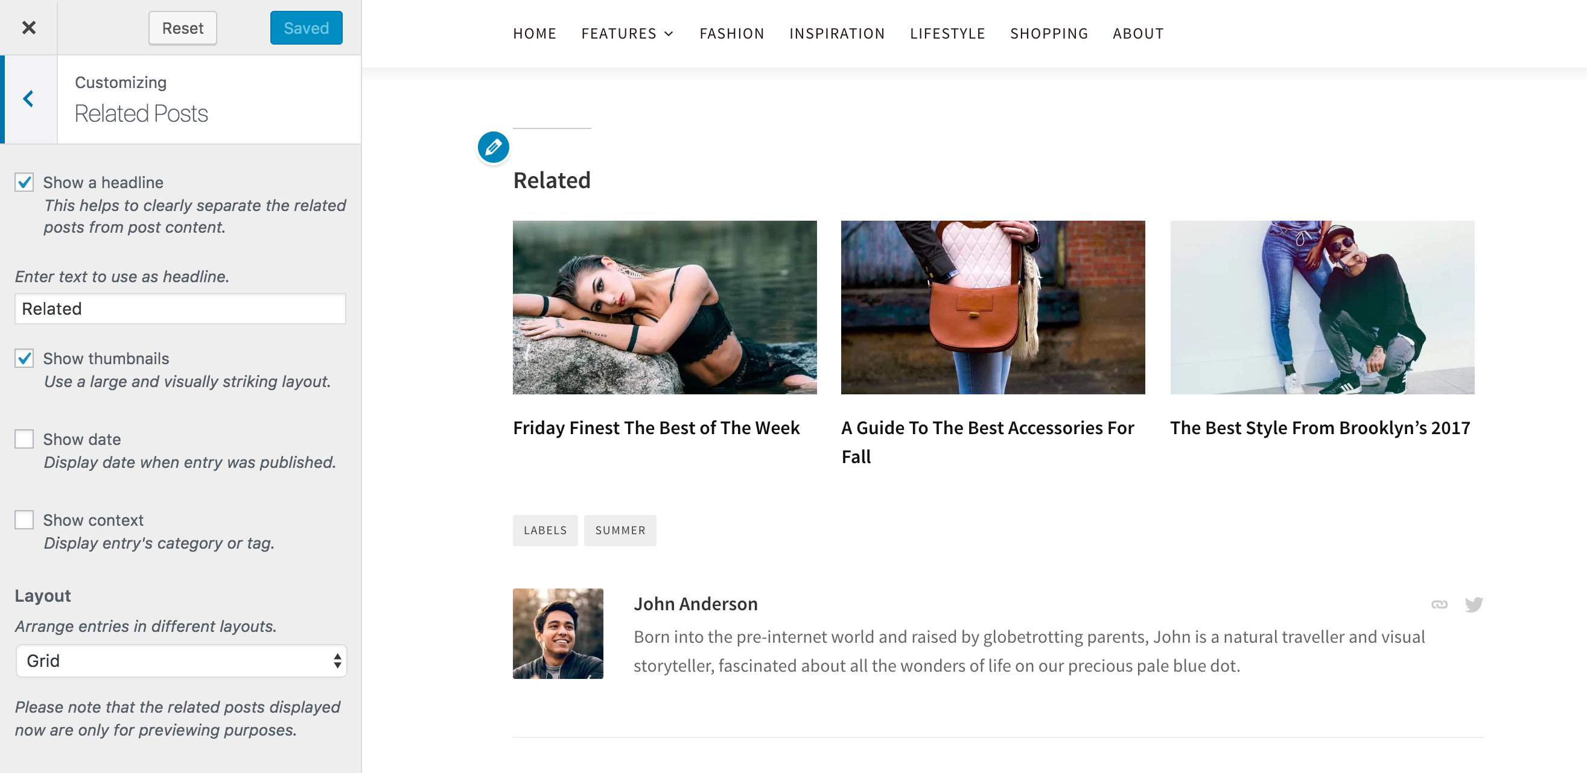The height and width of the screenshot is (773, 1587).
Task: Click the Summer tag link
Action: (x=620, y=530)
